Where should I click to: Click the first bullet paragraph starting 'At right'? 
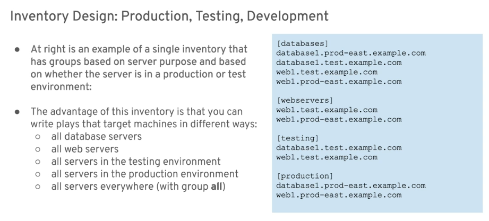point(139,68)
